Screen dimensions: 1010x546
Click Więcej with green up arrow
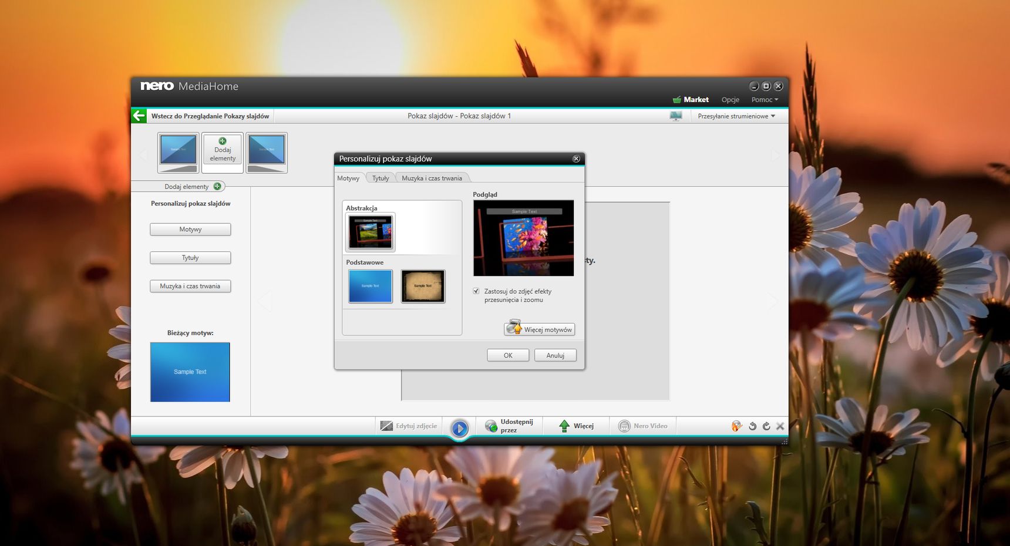(x=576, y=426)
